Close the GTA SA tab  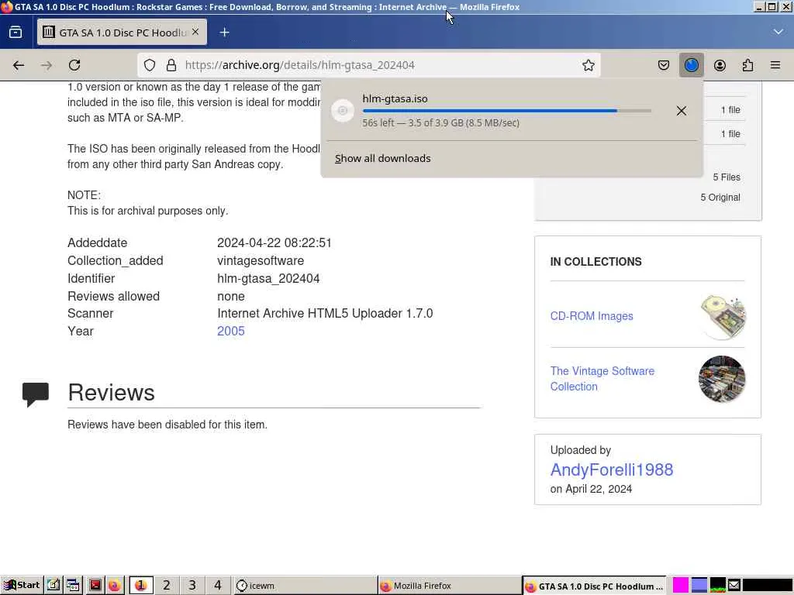pos(195,32)
